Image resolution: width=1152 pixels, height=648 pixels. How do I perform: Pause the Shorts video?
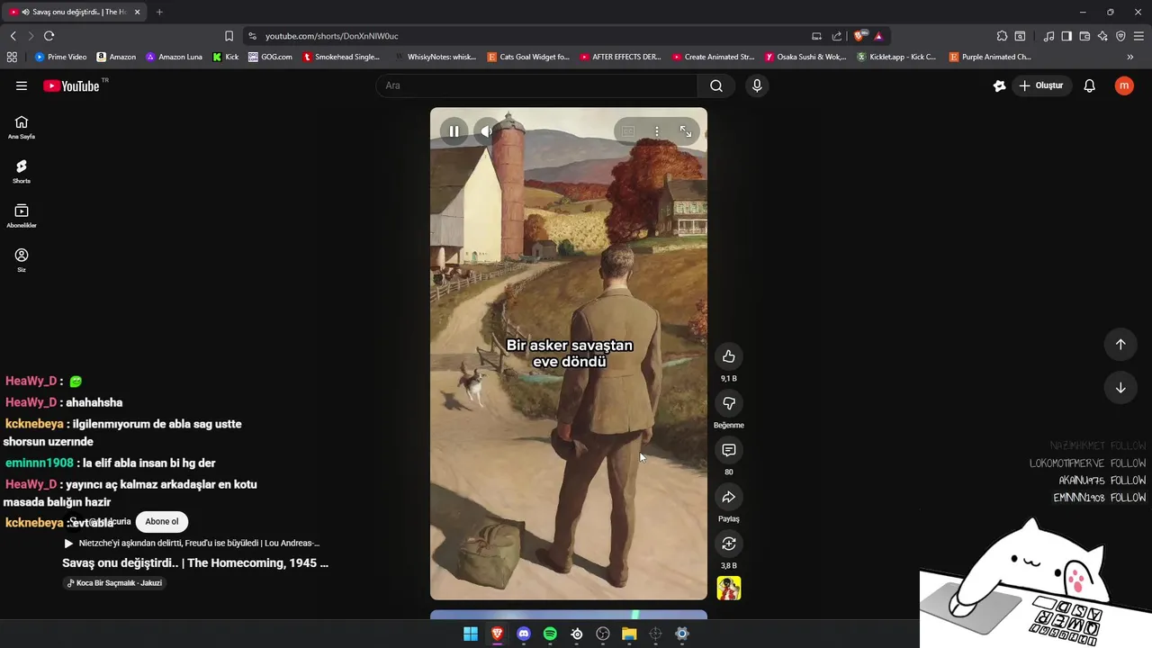tap(454, 131)
